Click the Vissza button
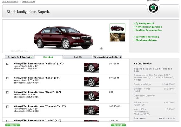Image resolution: width=181 pixels, height=127 pixels. [13, 125]
